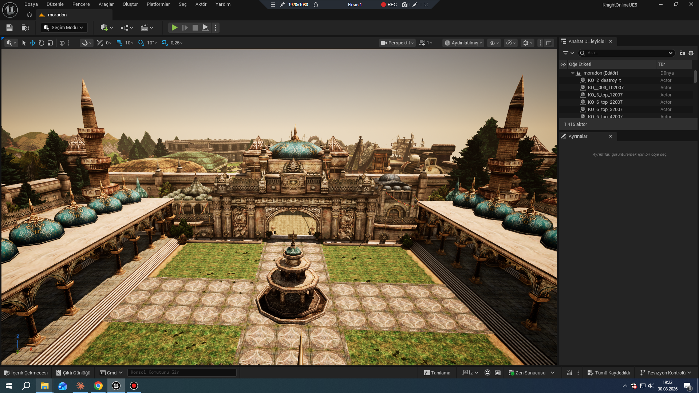Click the Zen Sunucusu status button

531,373
